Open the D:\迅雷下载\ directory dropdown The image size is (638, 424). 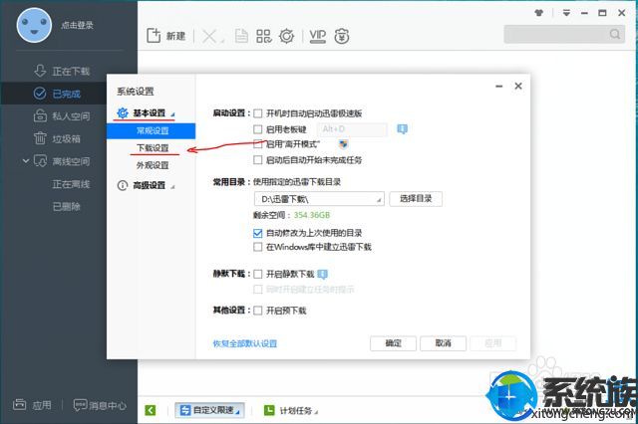319,199
